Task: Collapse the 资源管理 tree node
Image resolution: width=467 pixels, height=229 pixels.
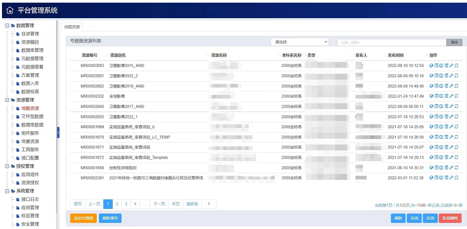Action: pyautogui.click(x=7, y=100)
